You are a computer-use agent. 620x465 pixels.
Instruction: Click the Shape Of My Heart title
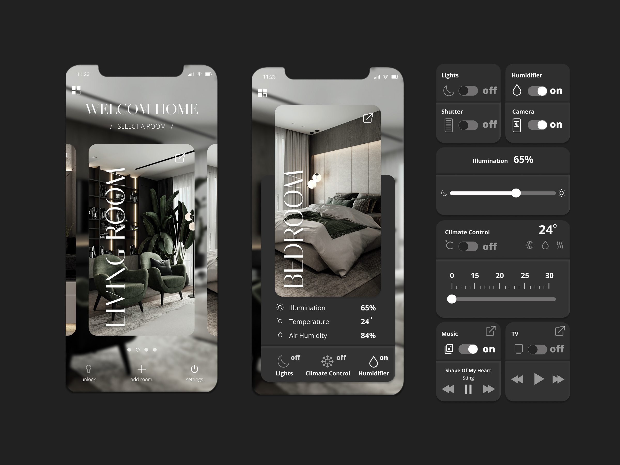point(468,370)
